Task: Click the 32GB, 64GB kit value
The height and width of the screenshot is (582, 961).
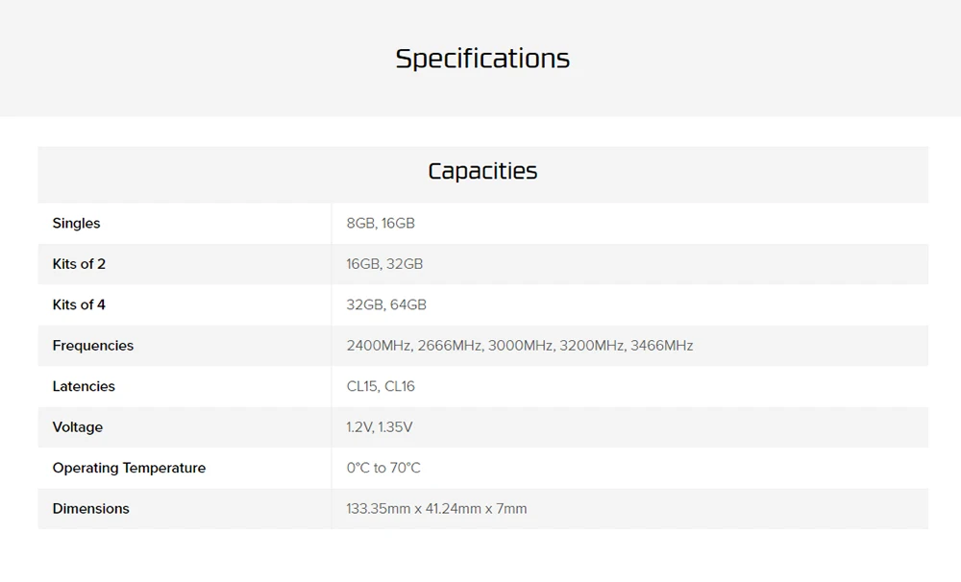Action: pos(386,305)
